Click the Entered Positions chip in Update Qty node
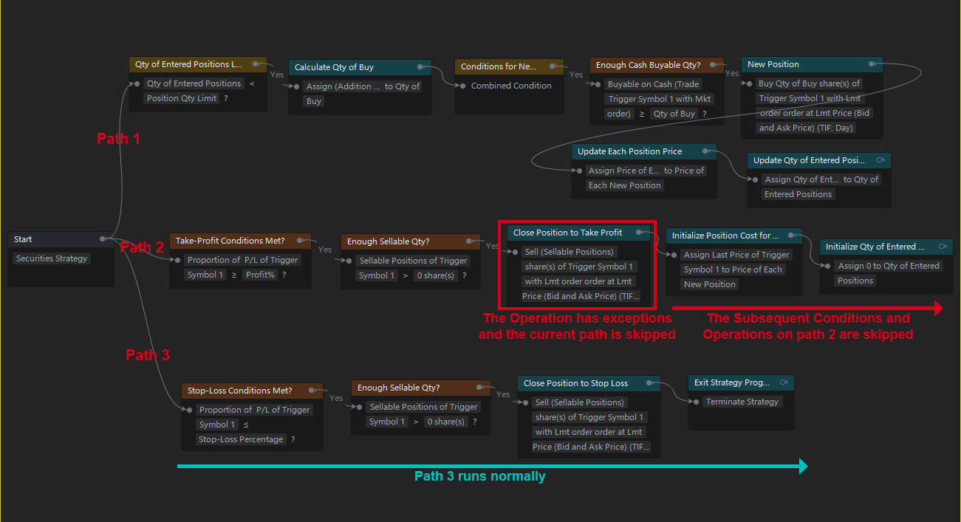Image resolution: width=961 pixels, height=522 pixels. click(x=798, y=194)
